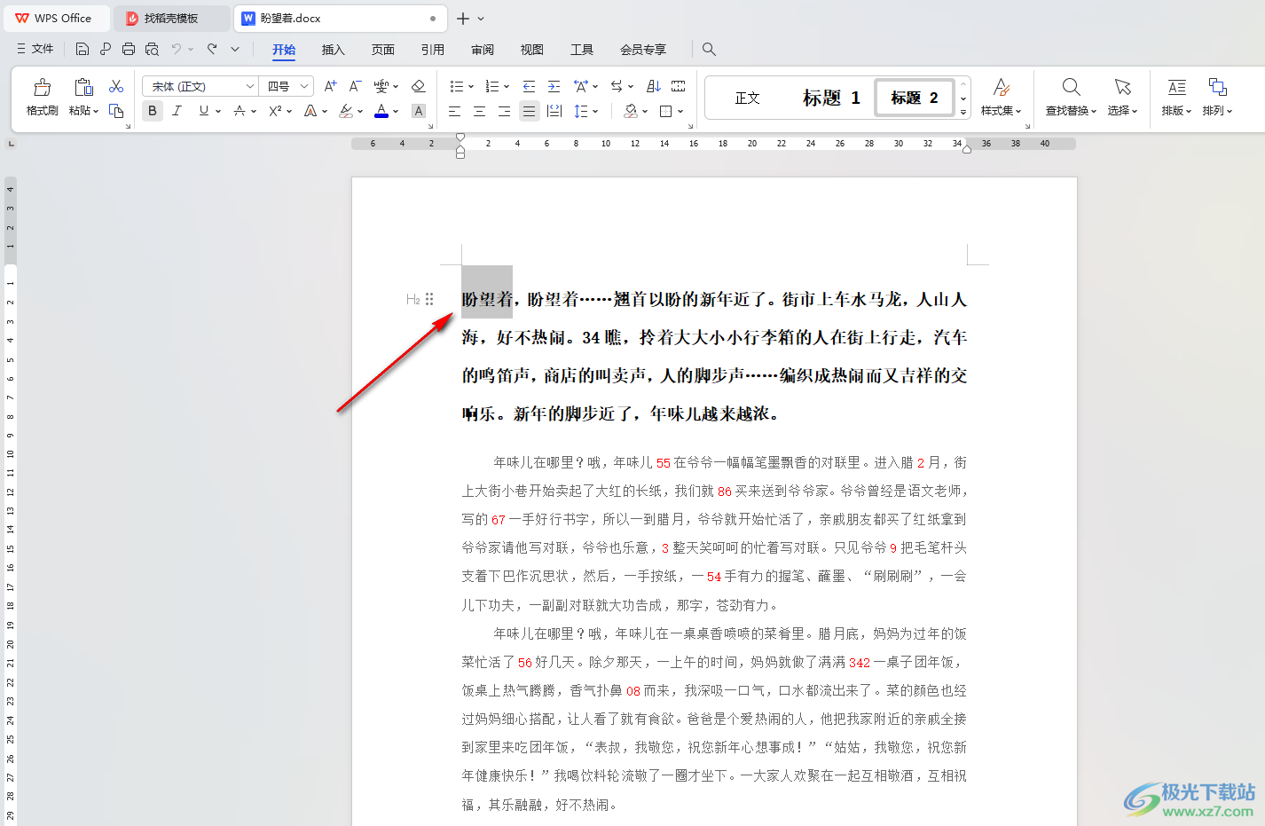Click the Distributed alignment icon
Viewport: 1265px width, 826px height.
(554, 111)
